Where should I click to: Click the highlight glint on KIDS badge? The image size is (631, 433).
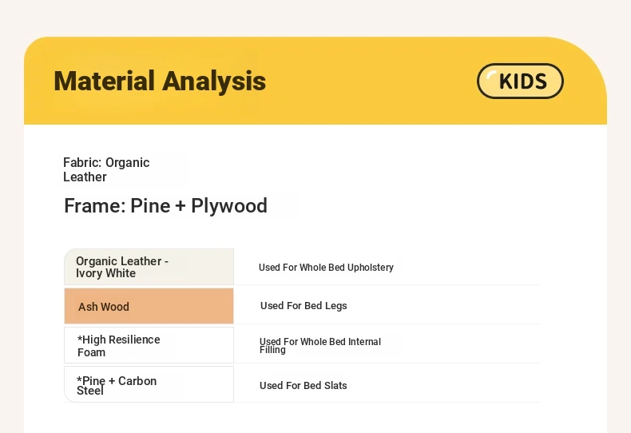coord(491,75)
